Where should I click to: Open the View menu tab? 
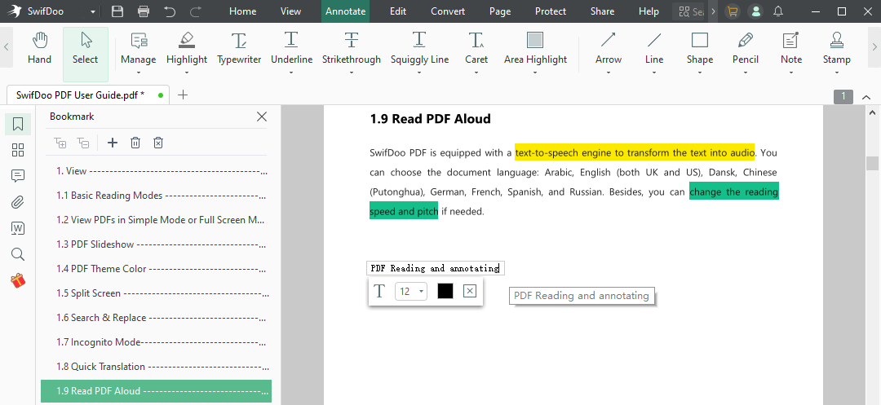point(291,11)
